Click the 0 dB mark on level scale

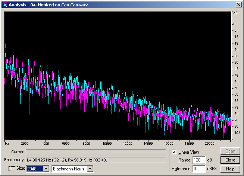[235, 24]
